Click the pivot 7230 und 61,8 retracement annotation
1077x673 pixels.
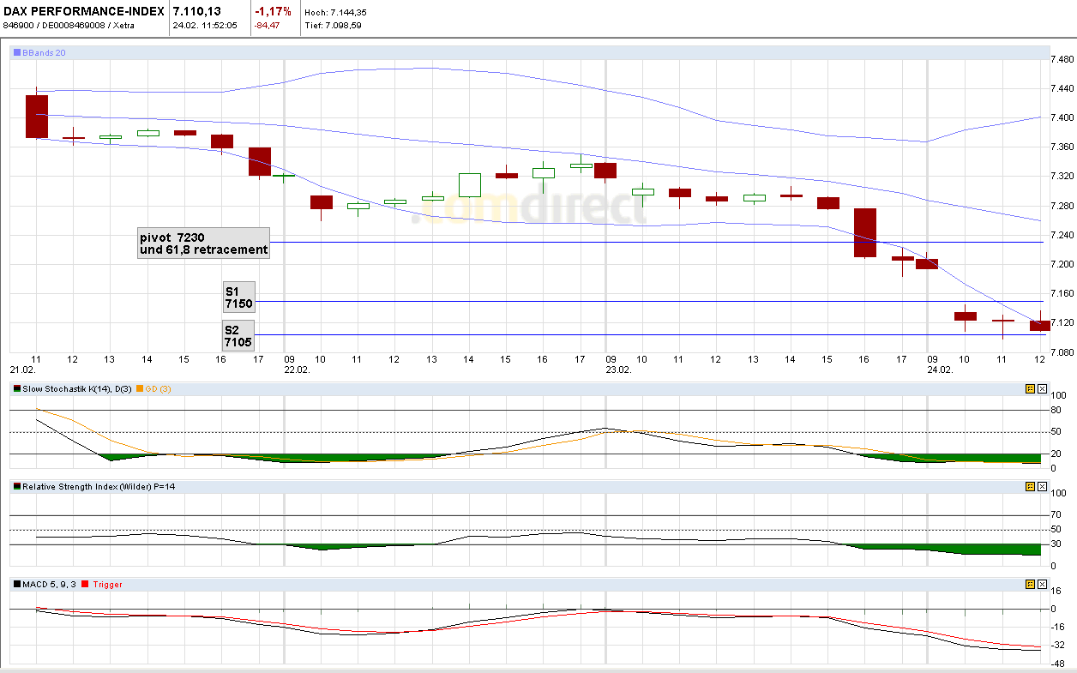[203, 243]
